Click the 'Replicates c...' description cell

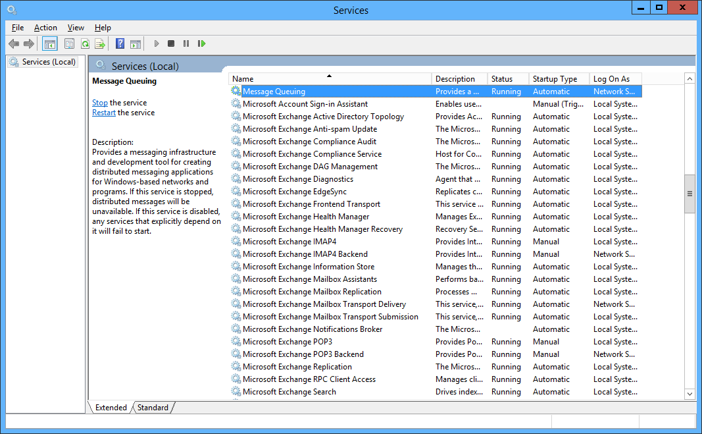(x=459, y=192)
